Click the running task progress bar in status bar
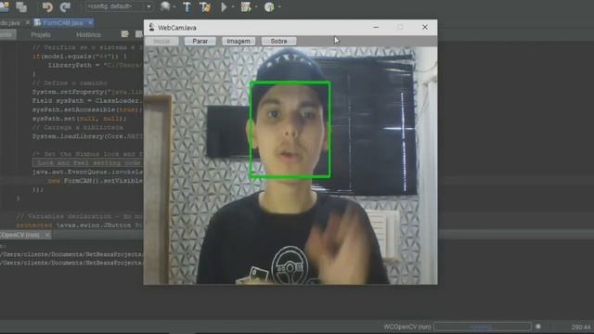This screenshot has width=594, height=334. coord(483,327)
